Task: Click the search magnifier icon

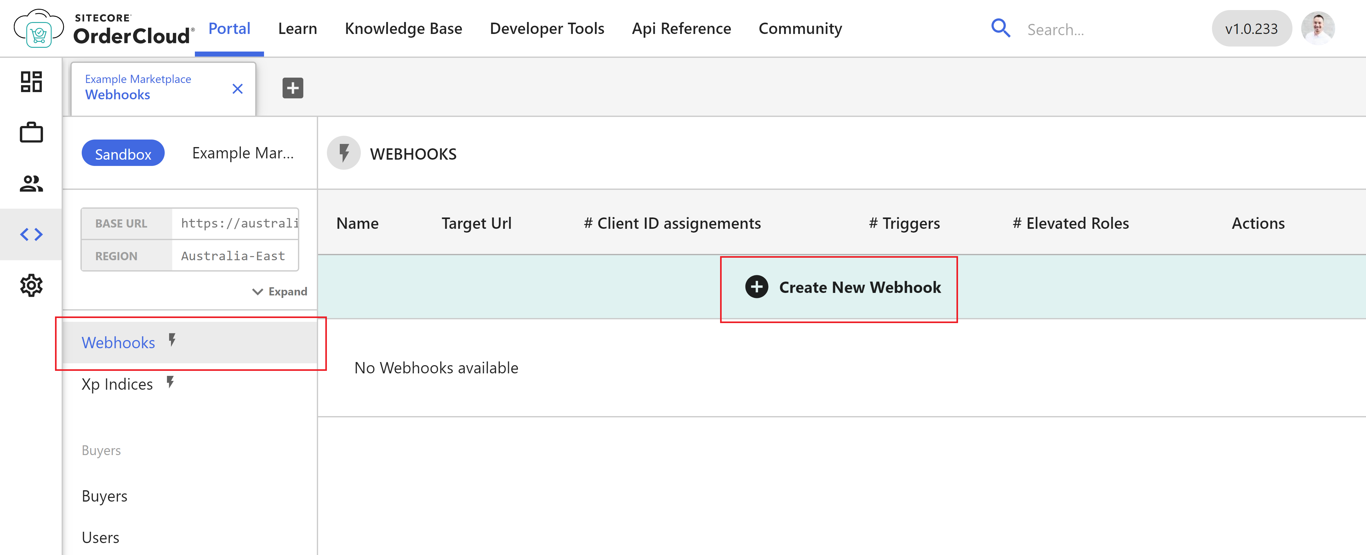Action: coord(1001,28)
